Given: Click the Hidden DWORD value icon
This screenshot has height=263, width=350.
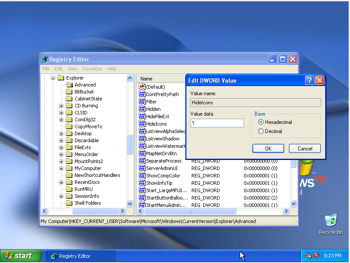Looking at the screenshot, I should coord(142,109).
